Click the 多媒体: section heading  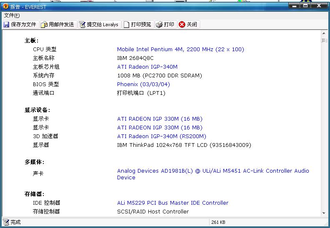tap(35, 162)
